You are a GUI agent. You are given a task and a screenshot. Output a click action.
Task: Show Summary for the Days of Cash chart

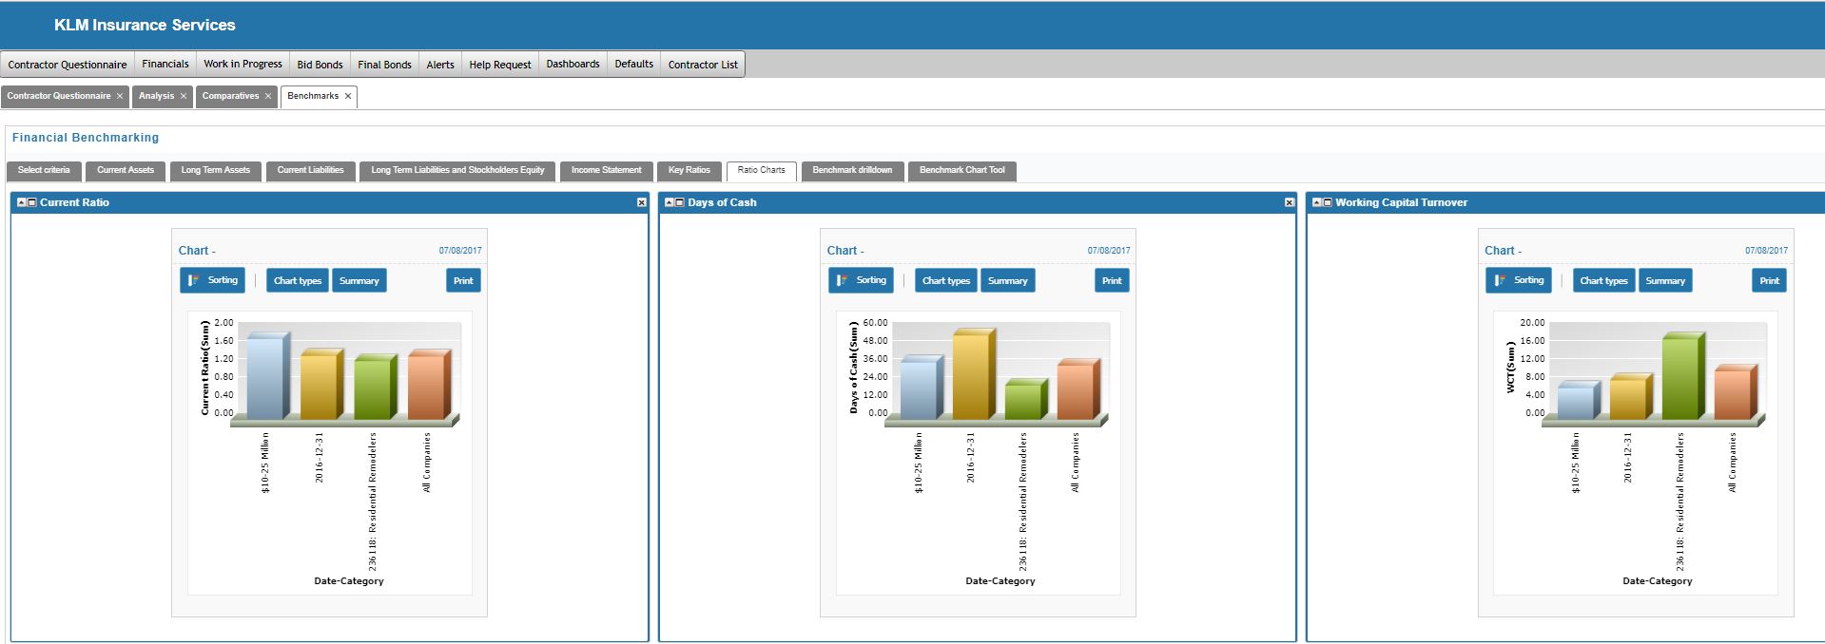pyautogui.click(x=1007, y=280)
